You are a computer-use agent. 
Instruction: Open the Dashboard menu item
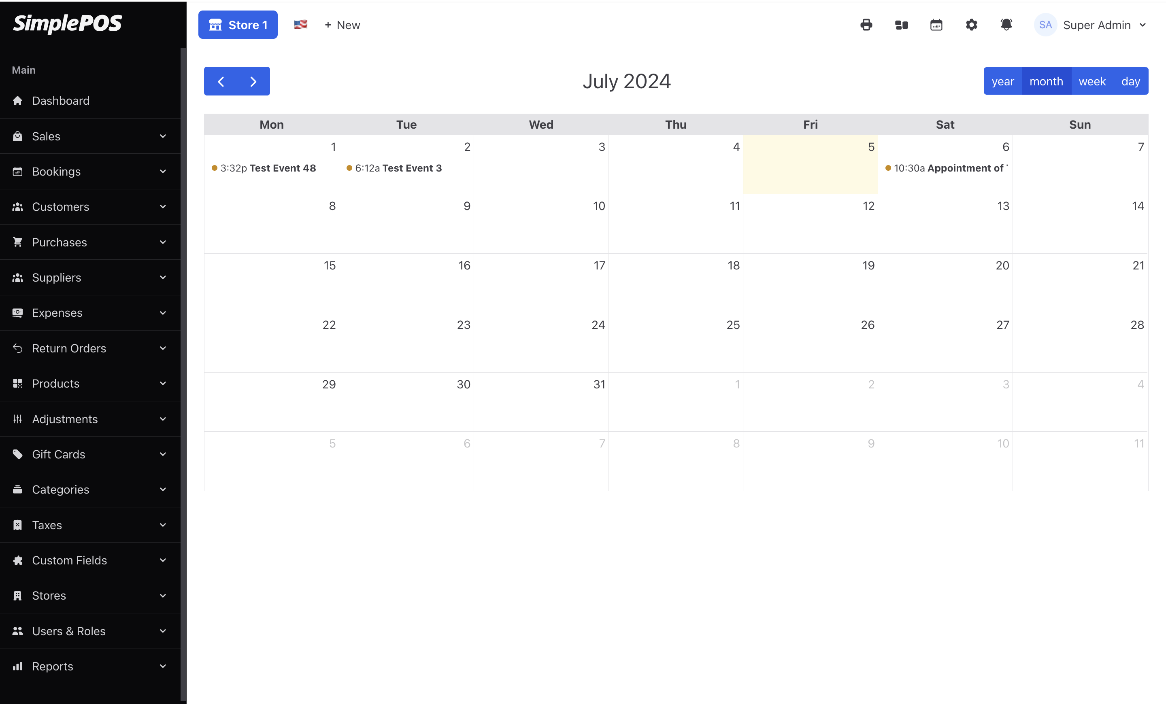[61, 101]
